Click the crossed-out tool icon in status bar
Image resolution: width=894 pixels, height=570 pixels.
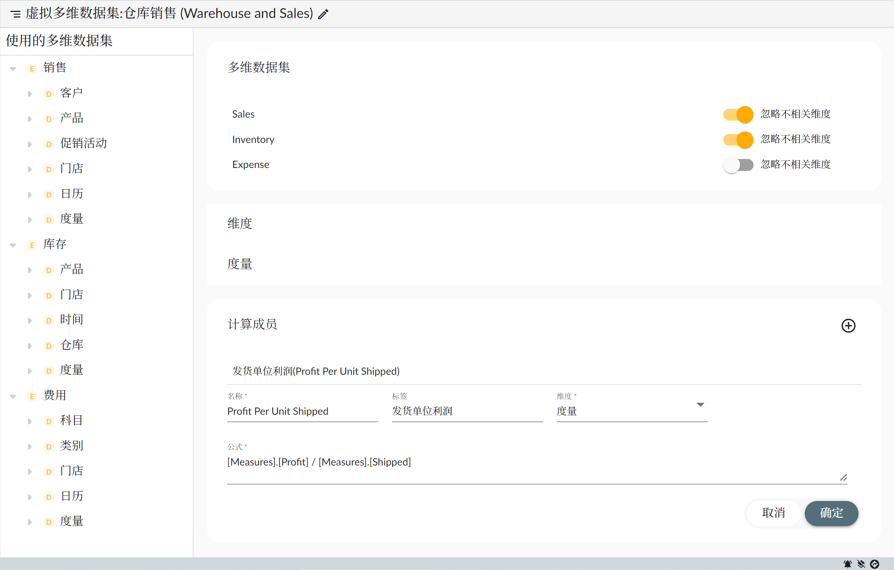[861, 564]
